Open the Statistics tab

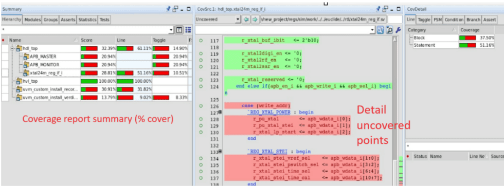pos(87,20)
